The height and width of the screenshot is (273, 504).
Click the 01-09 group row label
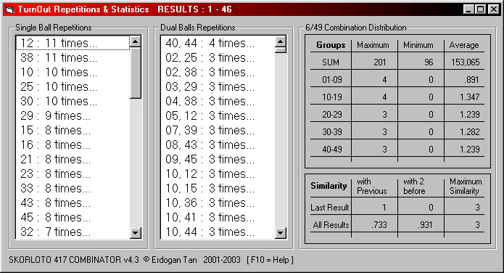(x=331, y=80)
